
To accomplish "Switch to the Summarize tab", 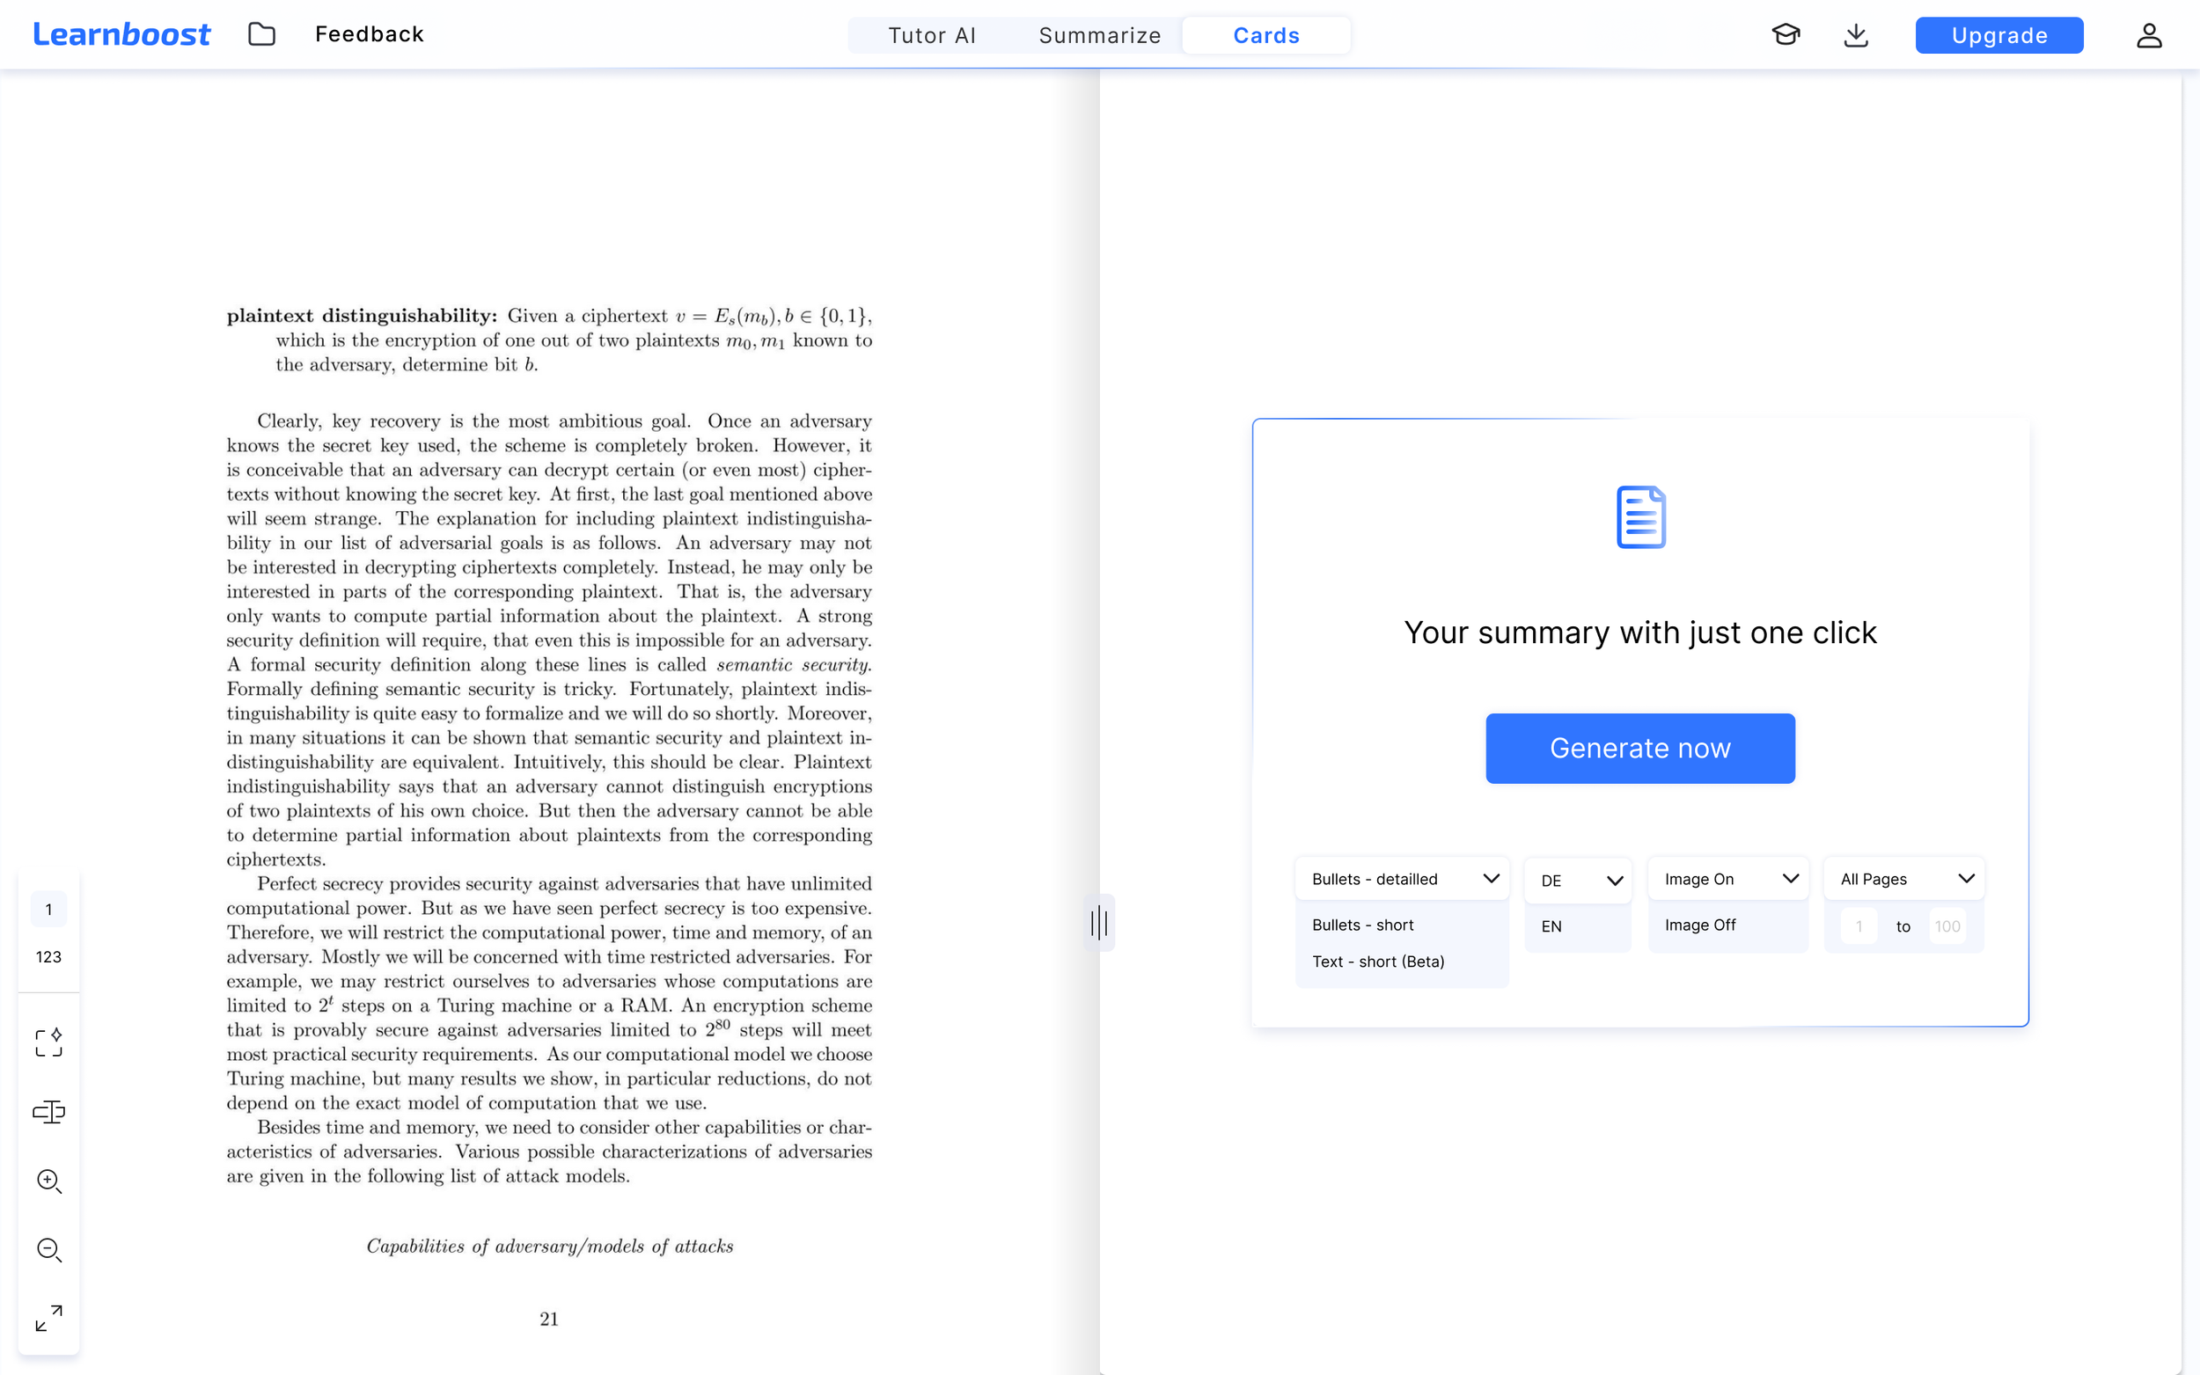I will pyautogui.click(x=1099, y=34).
